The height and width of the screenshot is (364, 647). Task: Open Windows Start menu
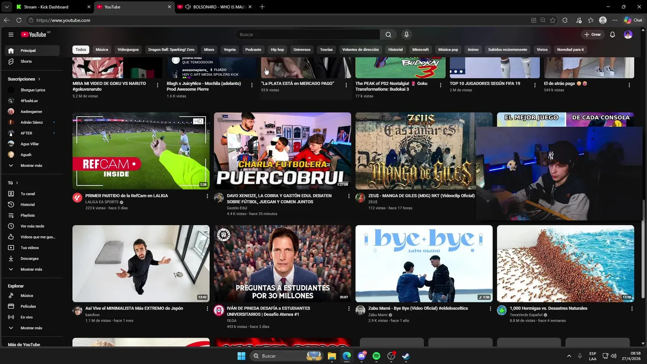coord(241,356)
